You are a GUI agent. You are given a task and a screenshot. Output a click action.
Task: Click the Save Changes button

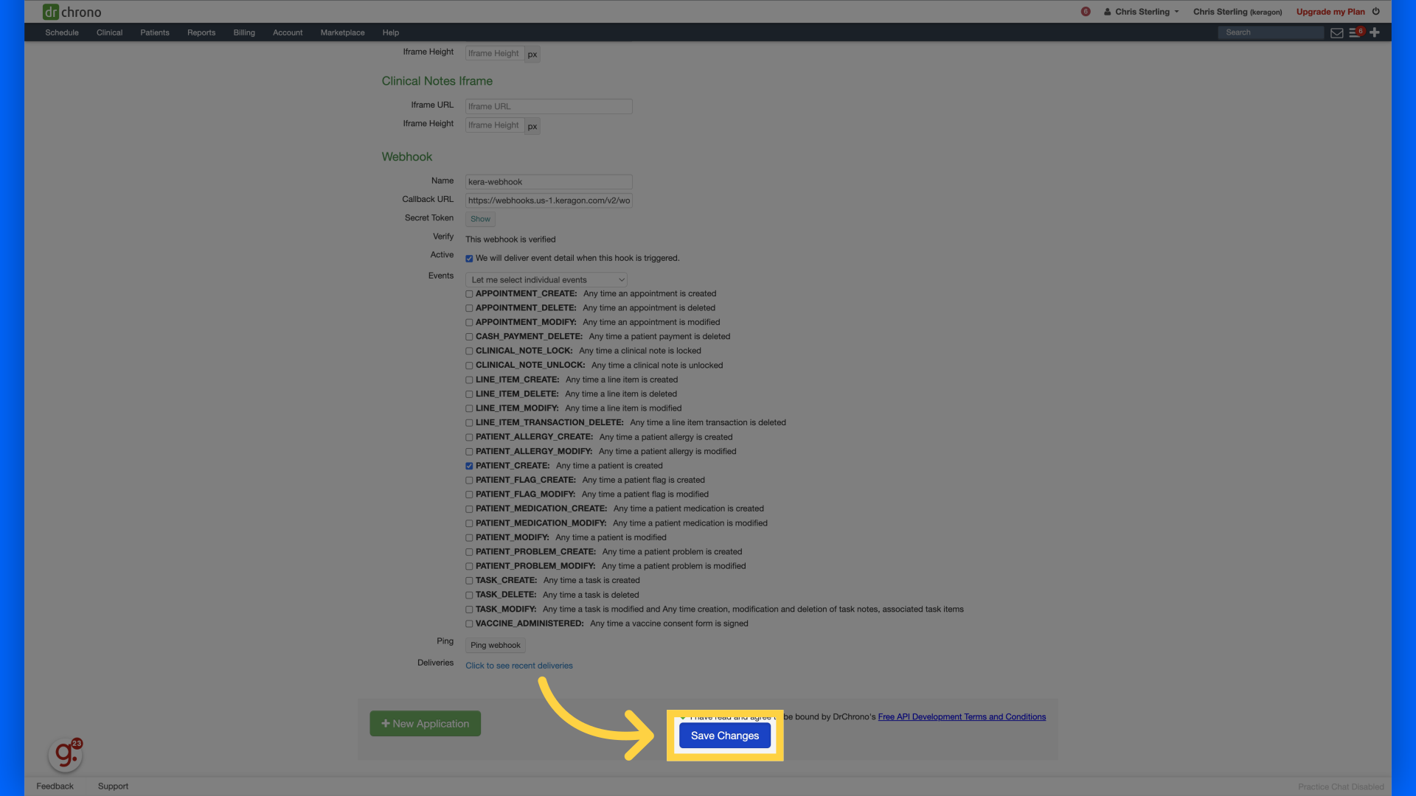723,735
